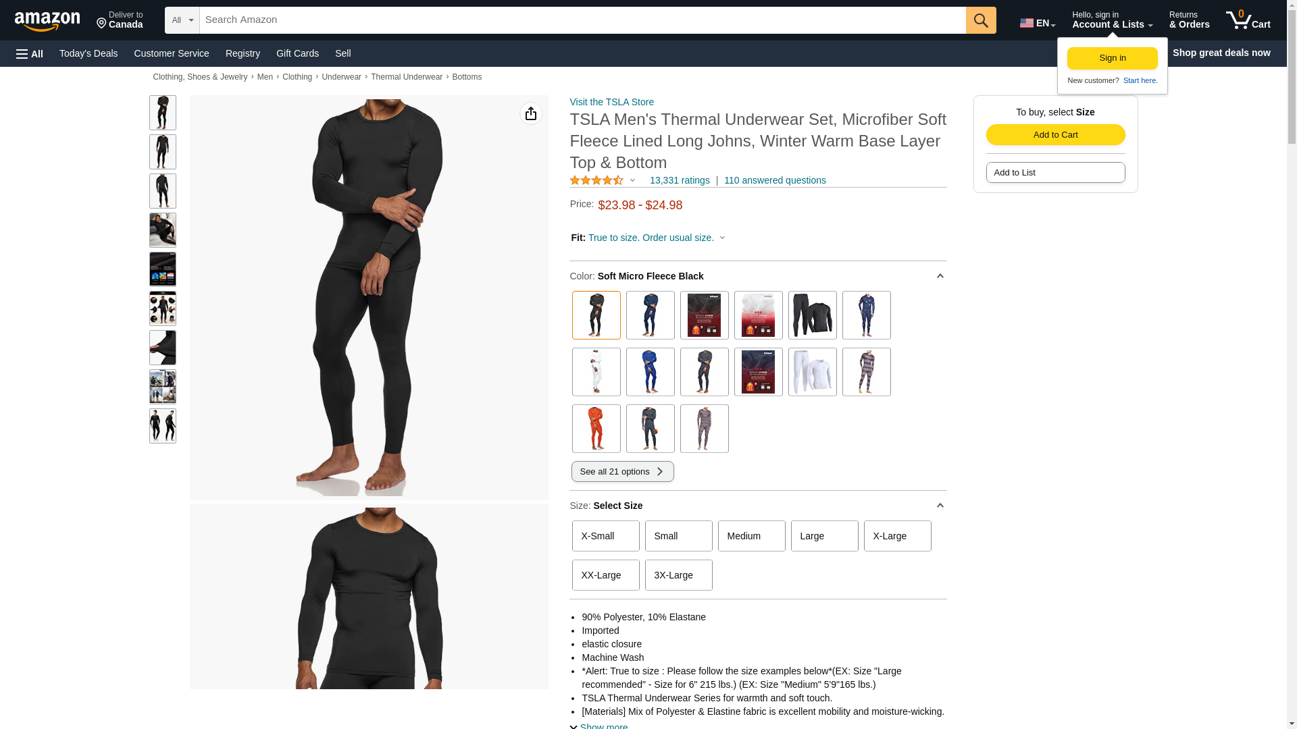Click inside the Search Amazon field
This screenshot has width=1297, height=729.
tap(582, 20)
